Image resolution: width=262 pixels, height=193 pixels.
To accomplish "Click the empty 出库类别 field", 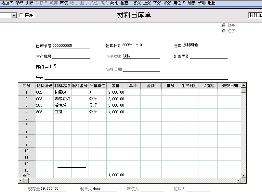I will (x=209, y=56).
